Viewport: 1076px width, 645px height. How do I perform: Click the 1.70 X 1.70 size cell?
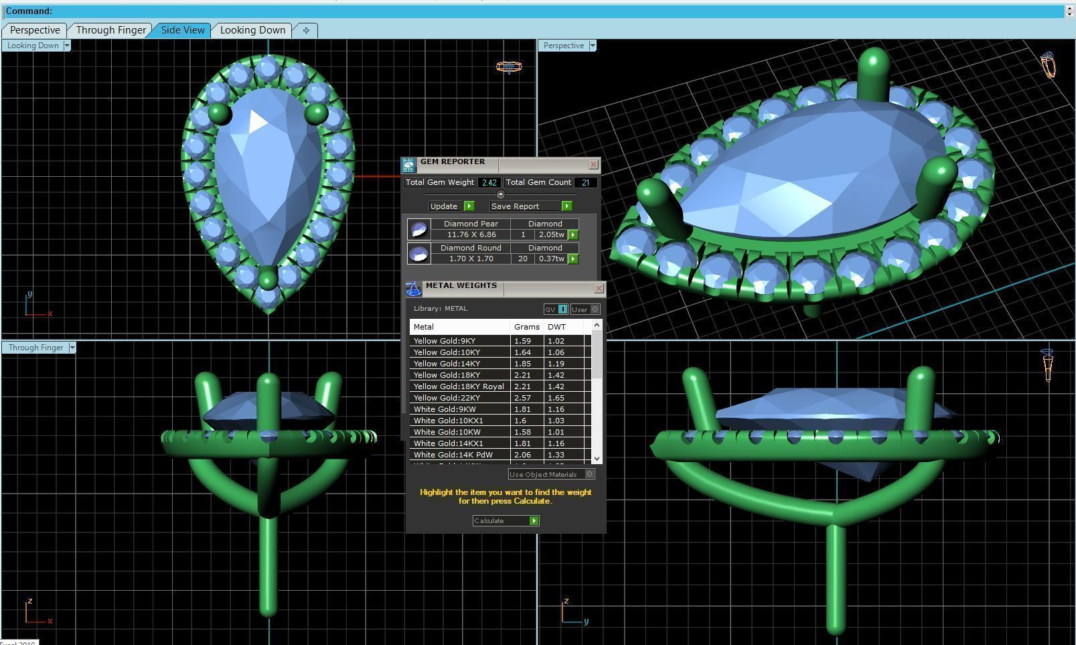point(471,259)
